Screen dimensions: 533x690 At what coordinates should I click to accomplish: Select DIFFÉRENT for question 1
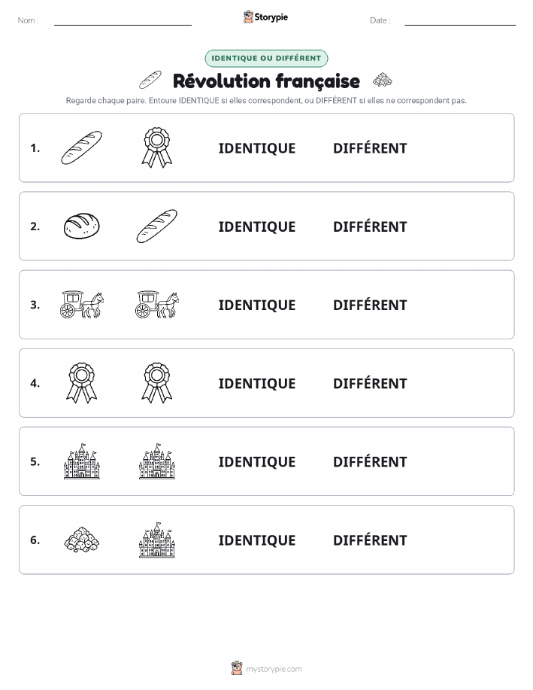tap(370, 148)
